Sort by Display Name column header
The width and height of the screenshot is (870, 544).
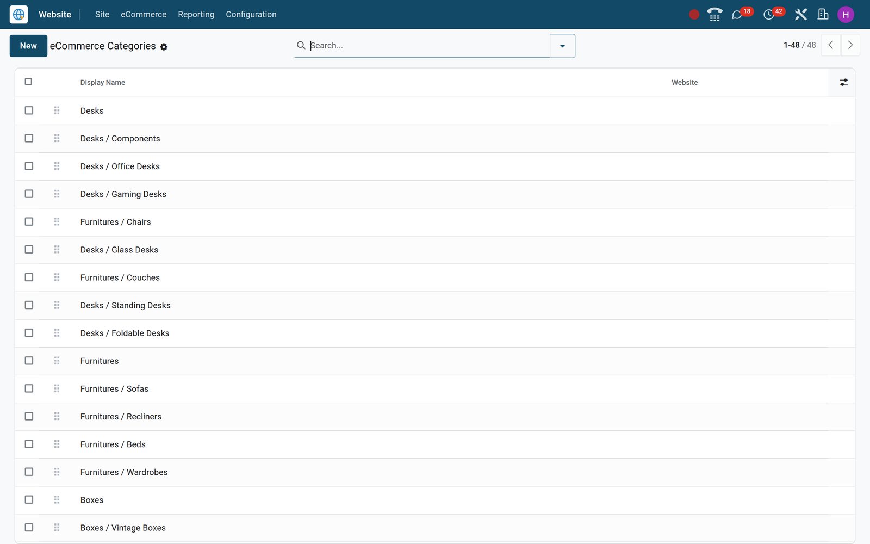(103, 83)
